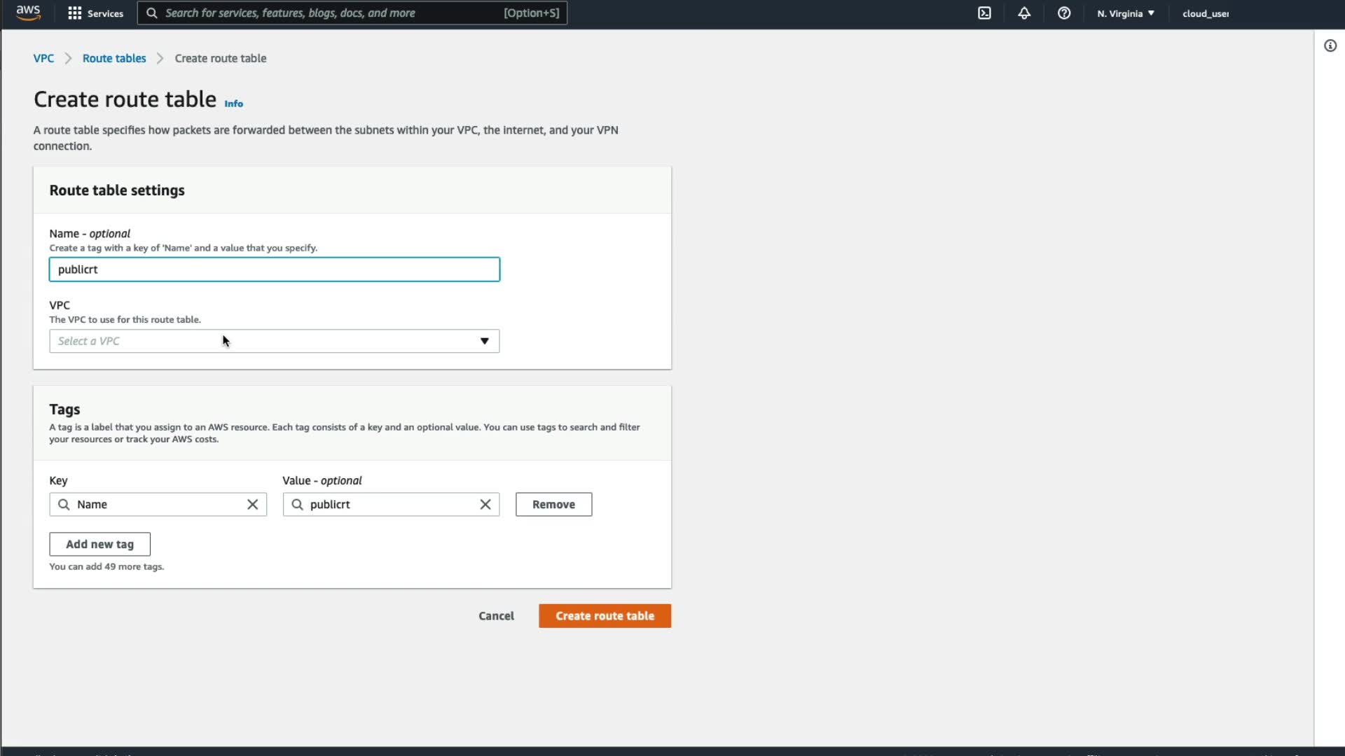This screenshot has height=756, width=1345.
Task: Remove the Name tag row
Action: (x=553, y=505)
